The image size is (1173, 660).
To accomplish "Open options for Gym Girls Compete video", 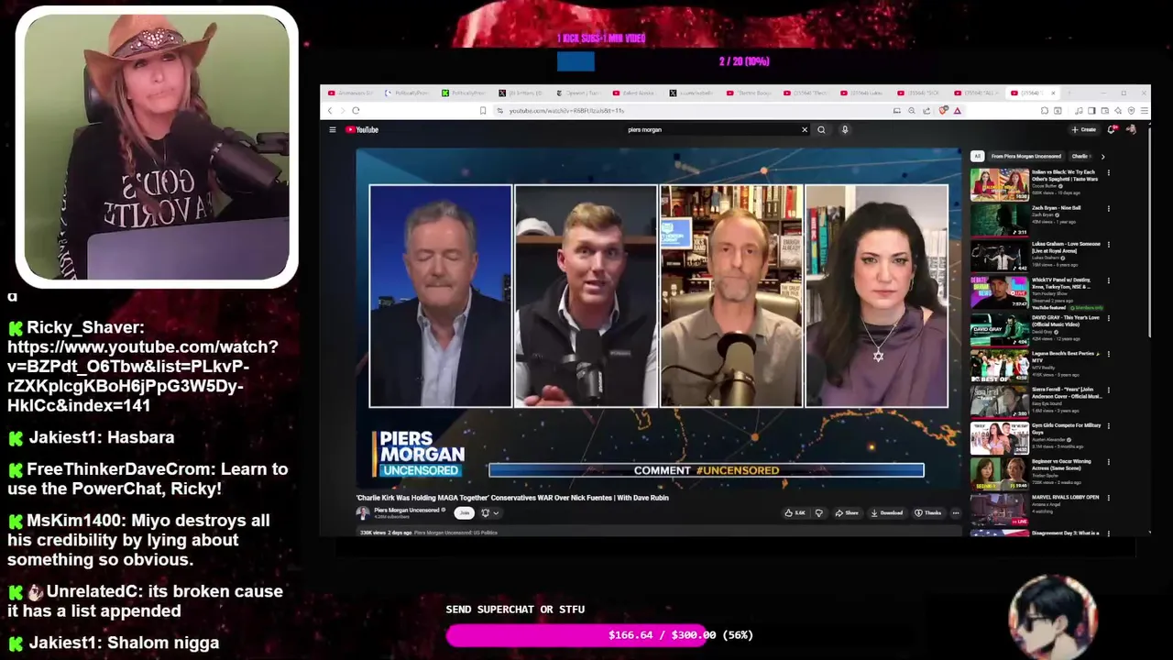I will [x=1108, y=426].
